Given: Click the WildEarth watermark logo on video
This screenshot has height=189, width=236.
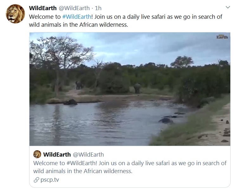Looking at the screenshot, I should click(222, 37).
